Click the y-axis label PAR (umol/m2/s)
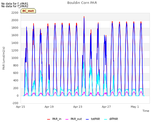 pyautogui.click(x=4, y=58)
